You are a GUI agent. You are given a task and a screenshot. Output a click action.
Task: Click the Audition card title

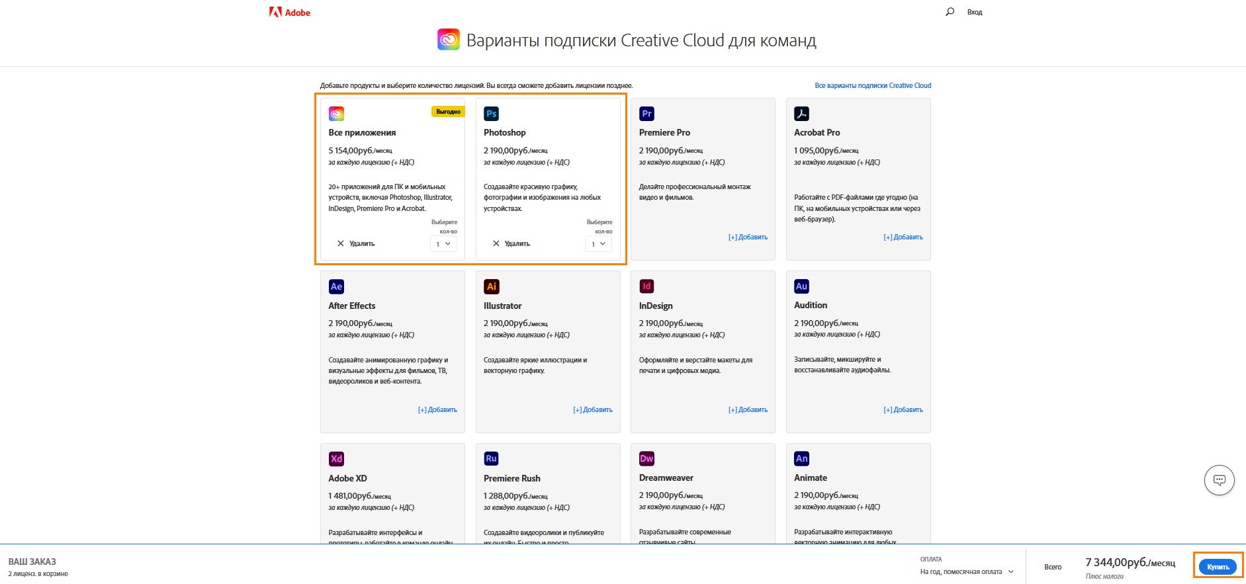click(811, 305)
